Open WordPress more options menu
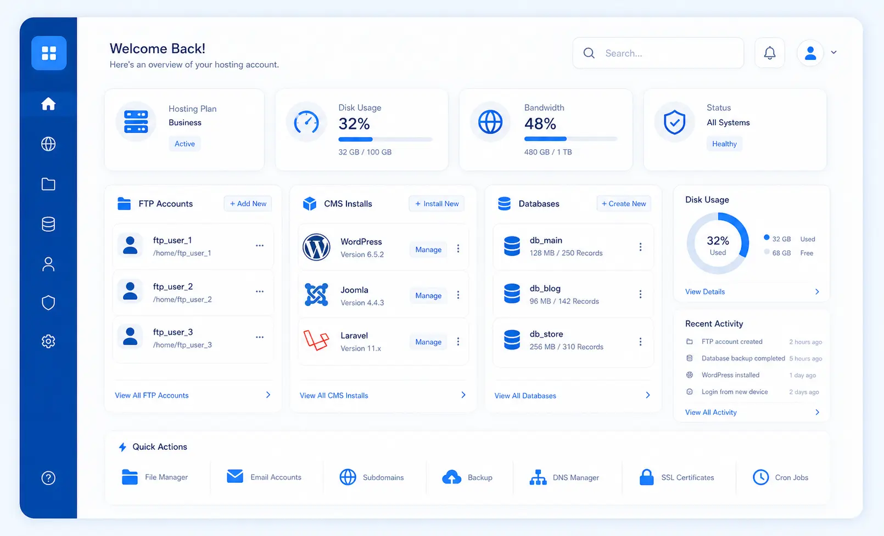The image size is (884, 536). click(458, 249)
